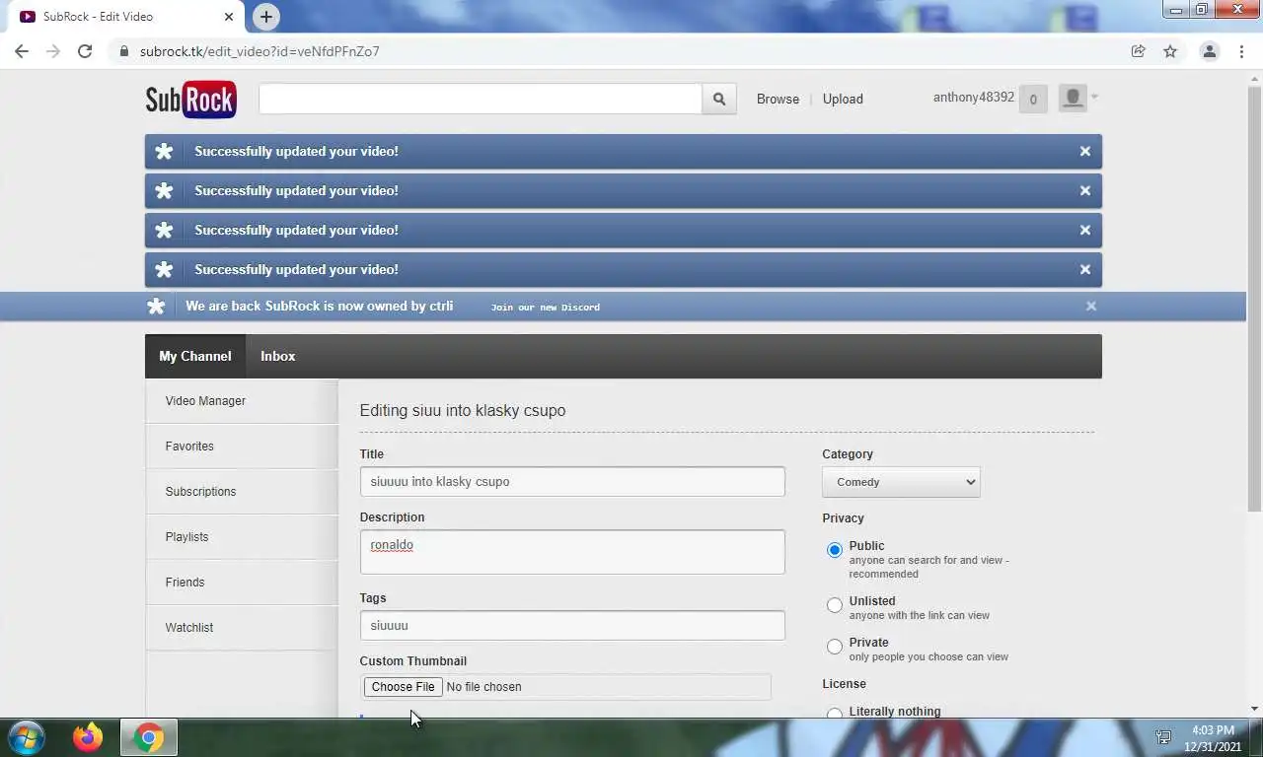This screenshot has height=757, width=1263.
Task: Click the share page icon in the address bar
Action: click(x=1139, y=51)
